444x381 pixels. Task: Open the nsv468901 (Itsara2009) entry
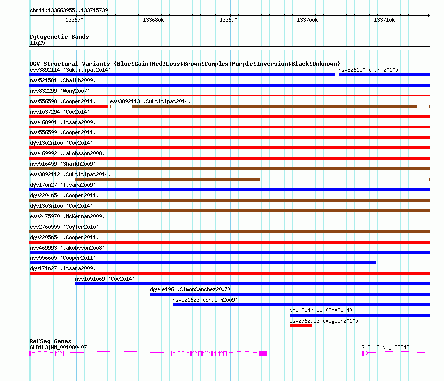(63, 122)
